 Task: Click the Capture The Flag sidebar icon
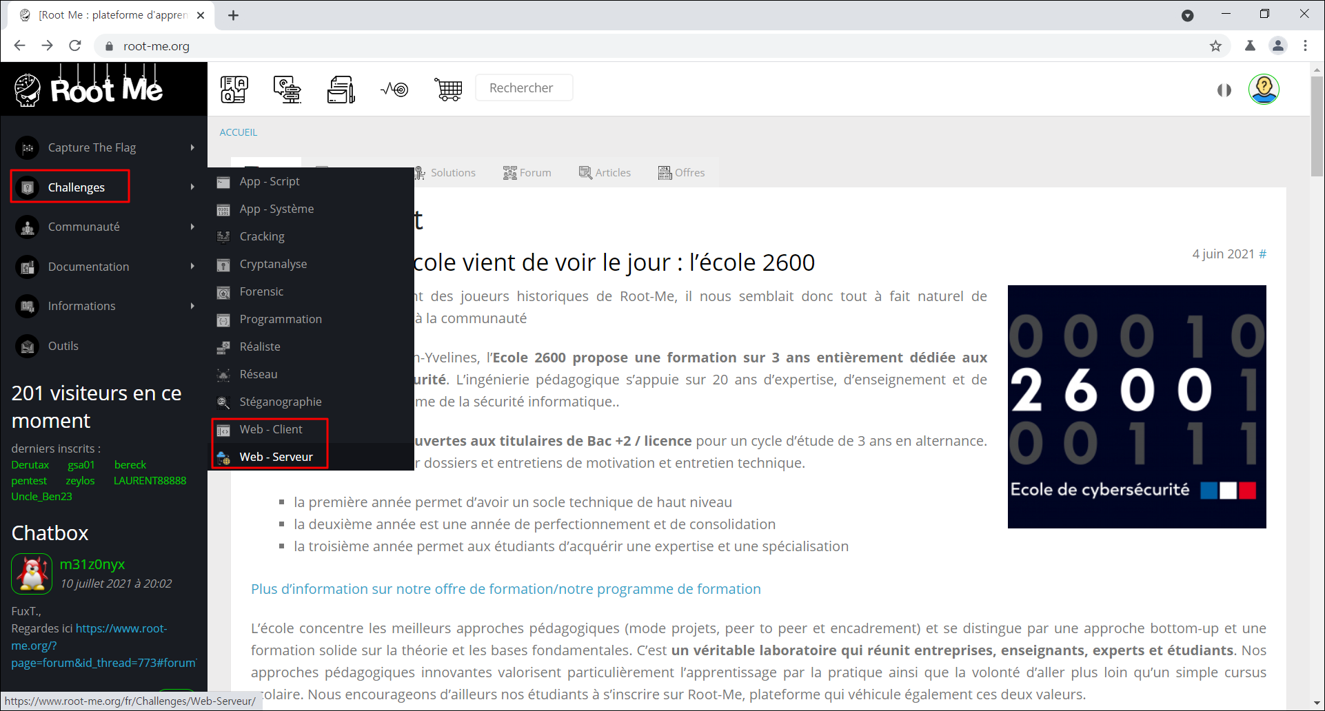click(28, 147)
